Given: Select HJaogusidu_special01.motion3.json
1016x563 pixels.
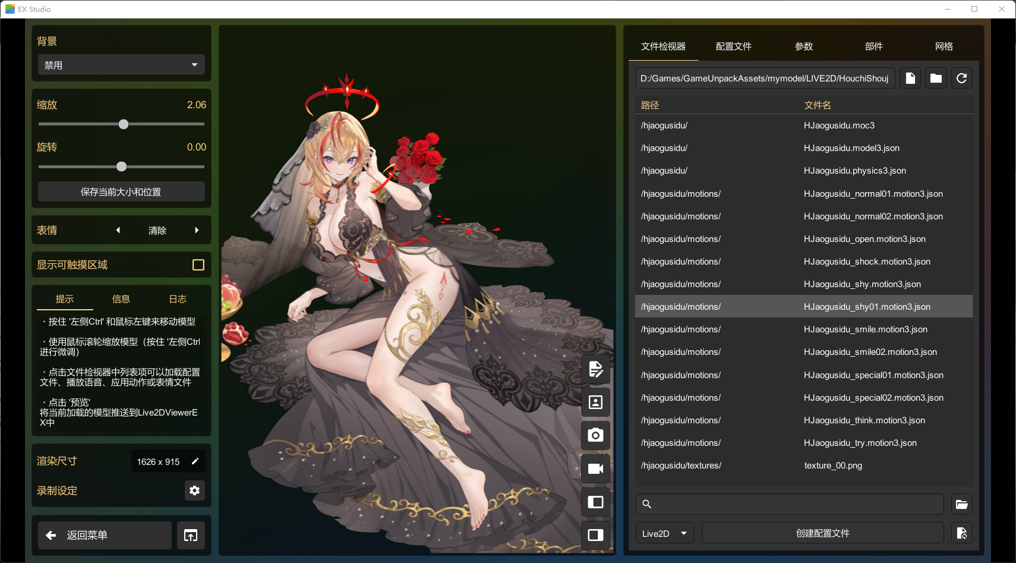Looking at the screenshot, I should [x=804, y=375].
